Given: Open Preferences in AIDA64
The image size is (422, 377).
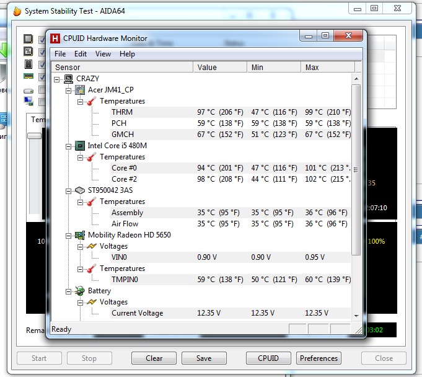Looking at the screenshot, I should pos(319,358).
